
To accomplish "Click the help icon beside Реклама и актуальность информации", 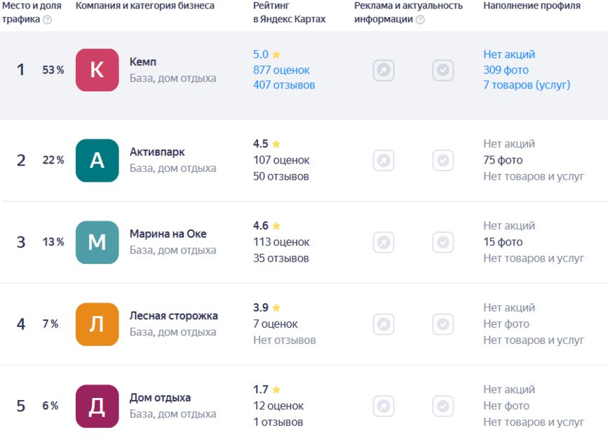I will point(420,20).
